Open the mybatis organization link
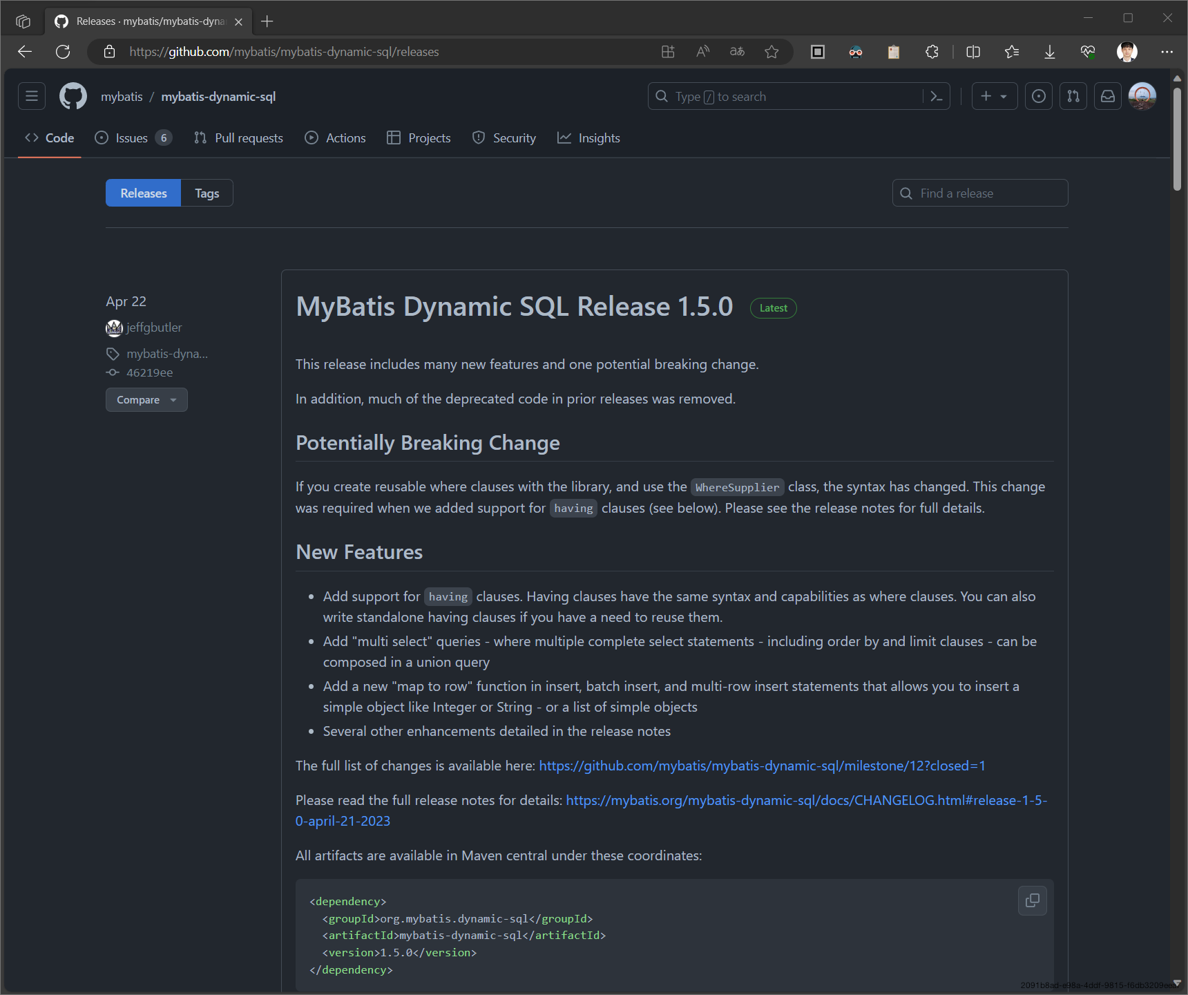The image size is (1188, 995). [x=122, y=97]
